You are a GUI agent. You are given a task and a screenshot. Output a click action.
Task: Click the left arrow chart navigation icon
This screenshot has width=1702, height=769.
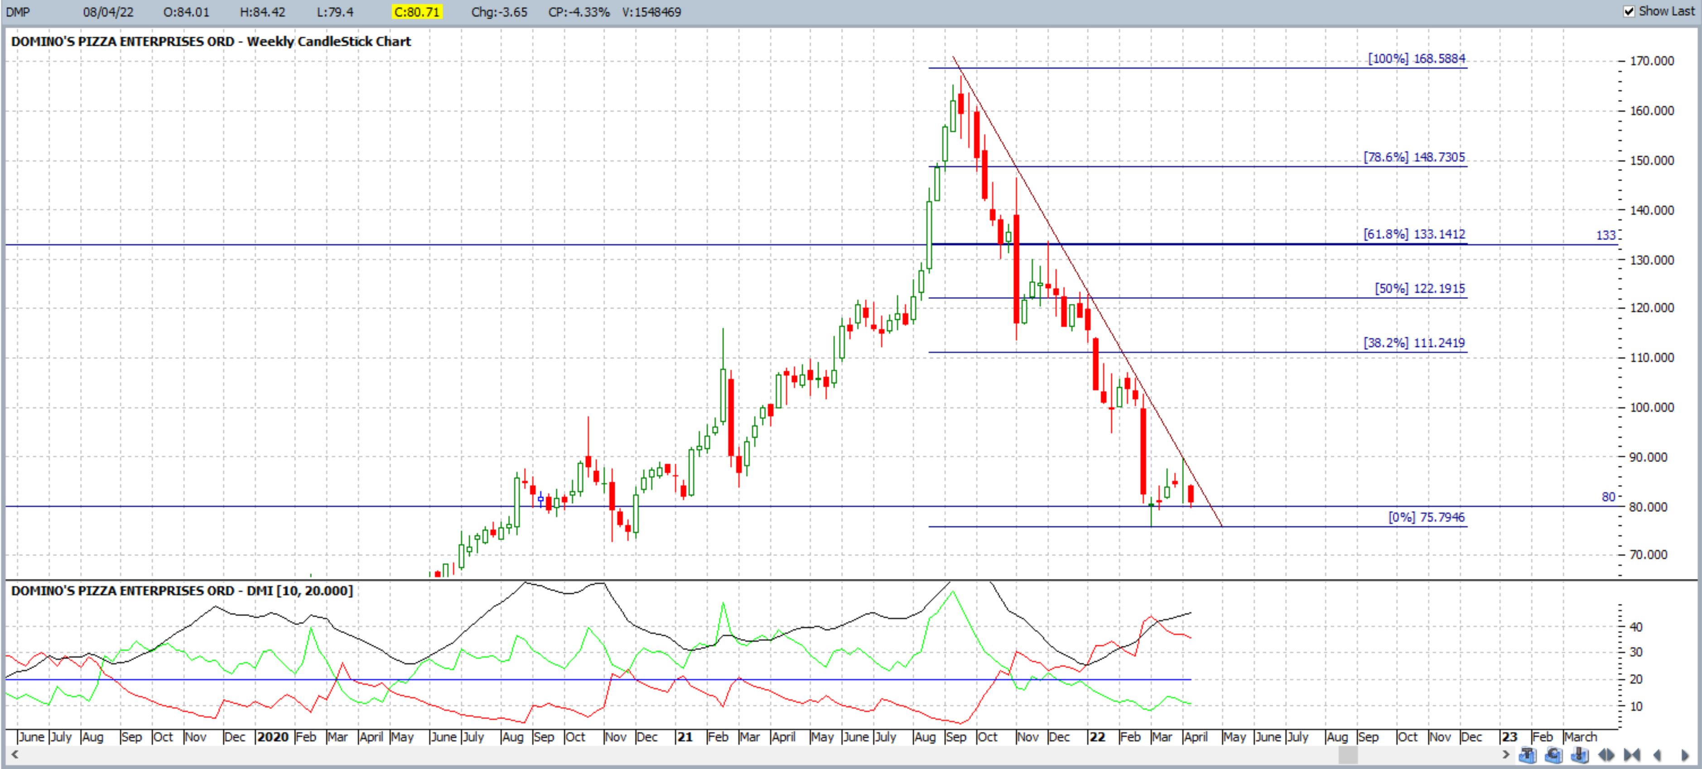[x=1657, y=755]
